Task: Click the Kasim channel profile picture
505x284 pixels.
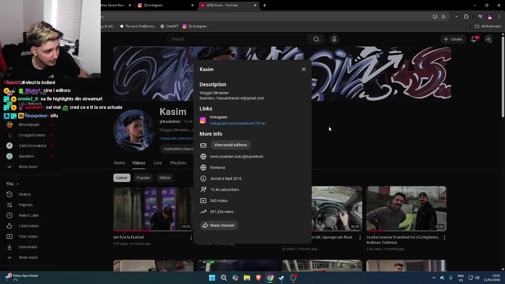Action: point(134,130)
